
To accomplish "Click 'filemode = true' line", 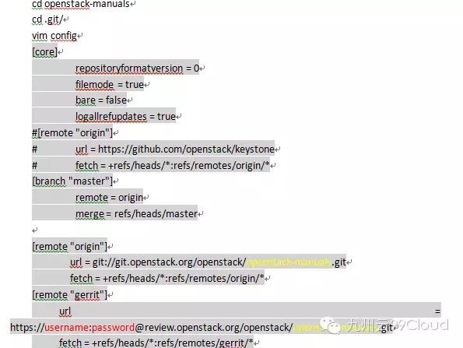I will pos(110,85).
